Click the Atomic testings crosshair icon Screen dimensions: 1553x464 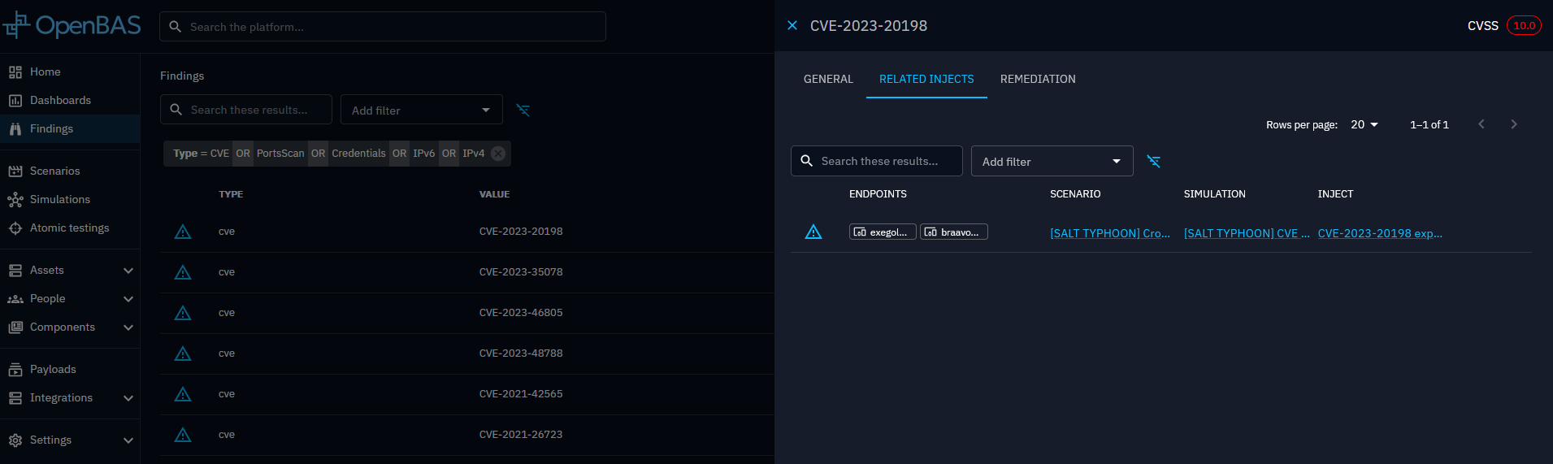[x=15, y=228]
